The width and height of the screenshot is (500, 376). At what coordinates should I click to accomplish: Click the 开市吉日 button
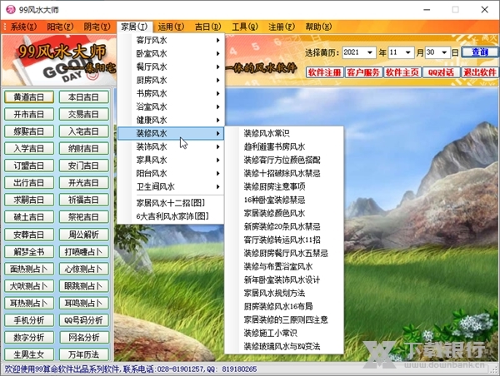click(x=29, y=114)
